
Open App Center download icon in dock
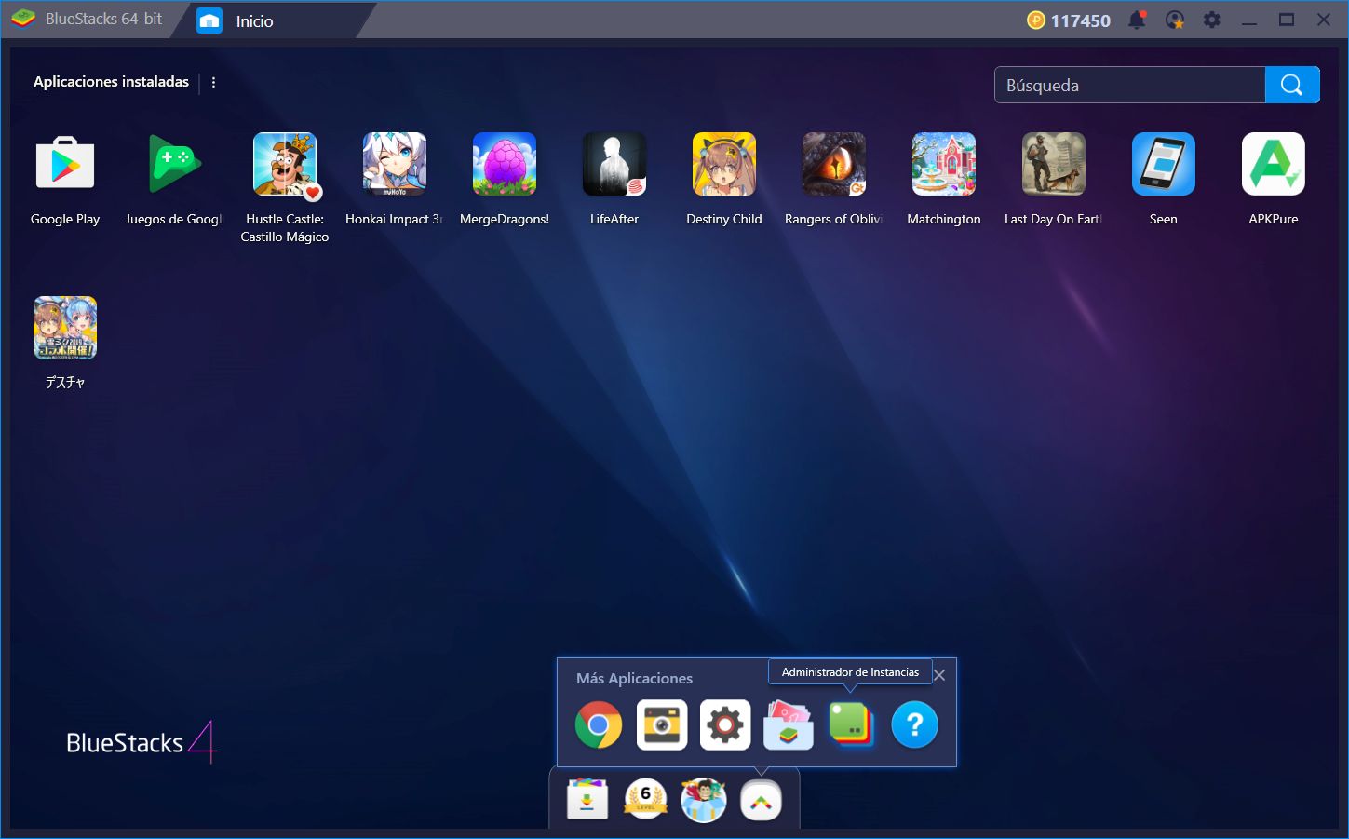pyautogui.click(x=587, y=800)
